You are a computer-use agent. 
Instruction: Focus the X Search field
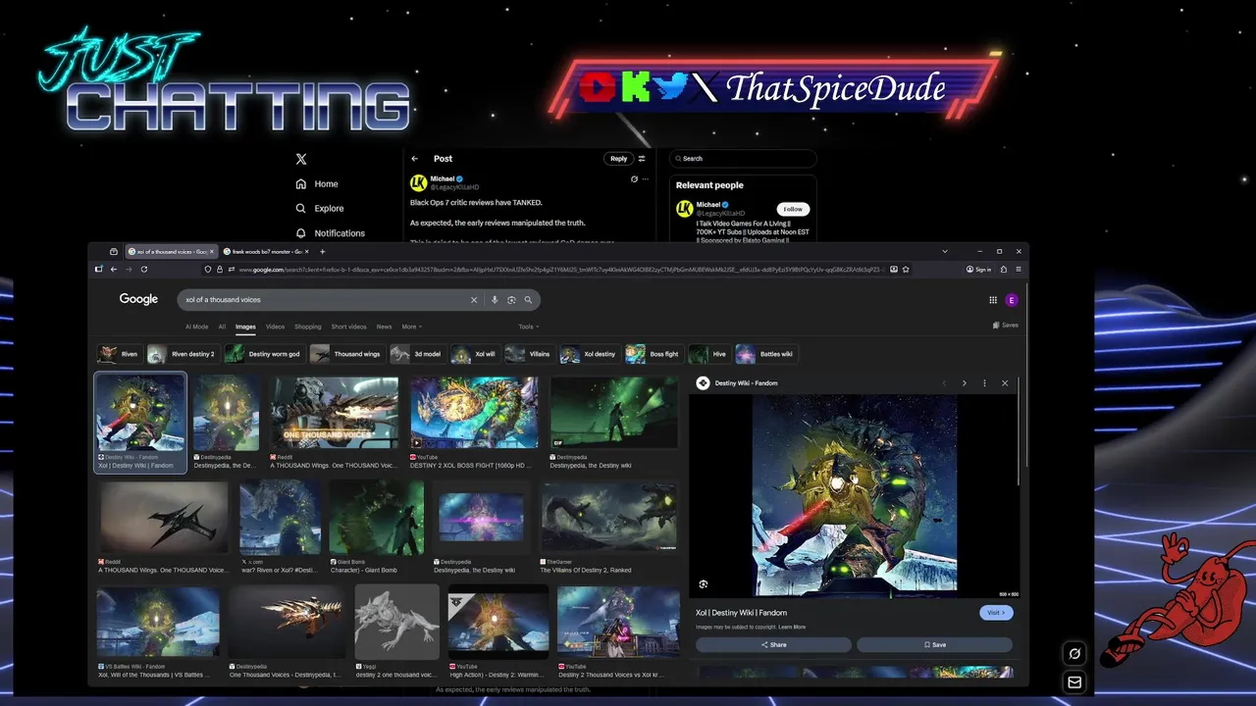click(x=743, y=158)
